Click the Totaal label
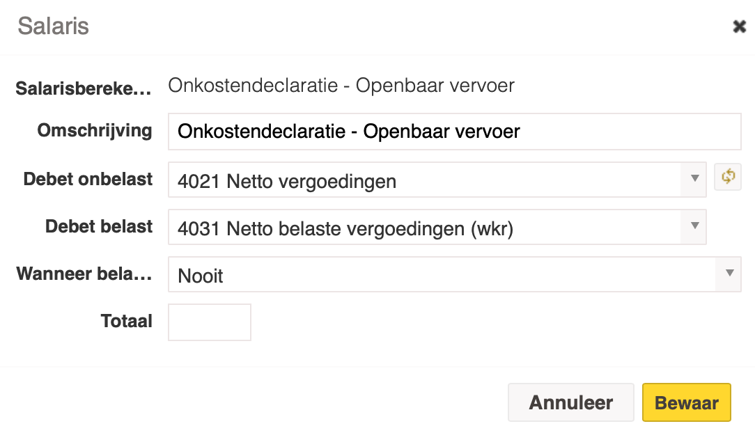The height and width of the screenshot is (433, 755). pyautogui.click(x=127, y=321)
